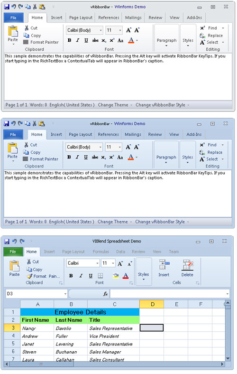Viewport: 237px width, 374px height.
Task: Toggle Subscript in top window
Action: coord(104,40)
